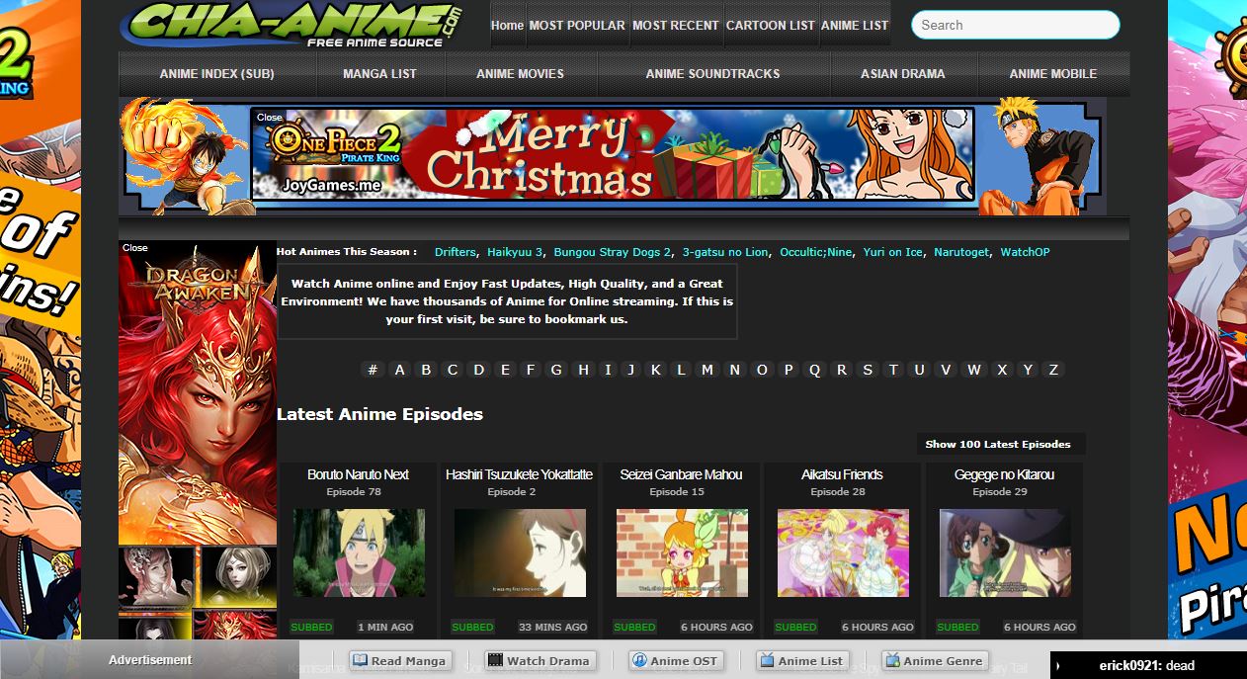
Task: Open the Bungou Stray Dogs 2 link
Action: 613,252
